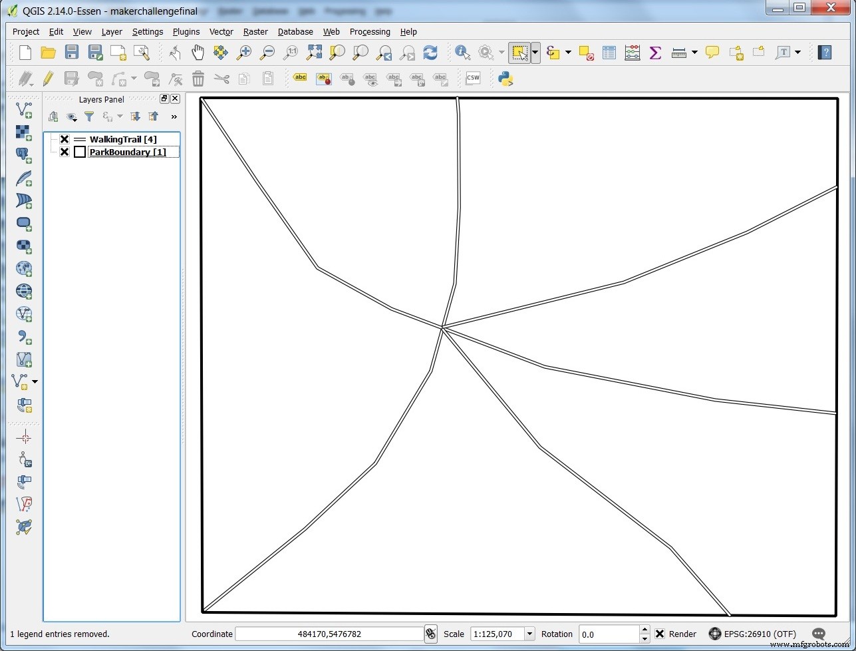
Task: Click the Refresh map icon
Action: (x=430, y=53)
